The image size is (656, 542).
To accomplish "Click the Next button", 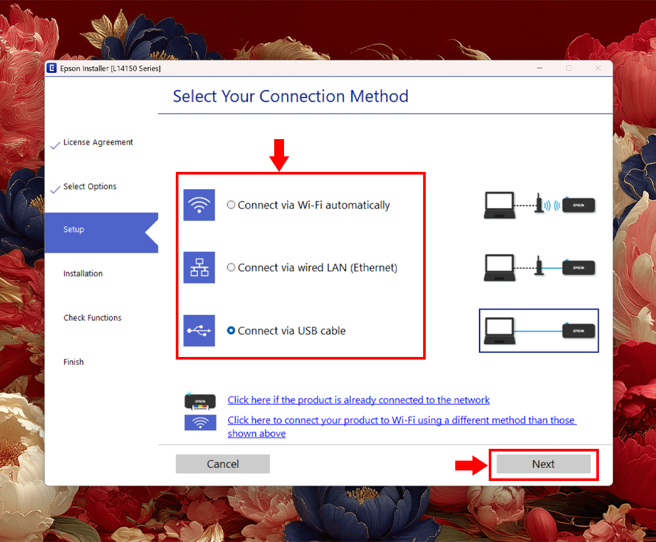I will [x=543, y=464].
